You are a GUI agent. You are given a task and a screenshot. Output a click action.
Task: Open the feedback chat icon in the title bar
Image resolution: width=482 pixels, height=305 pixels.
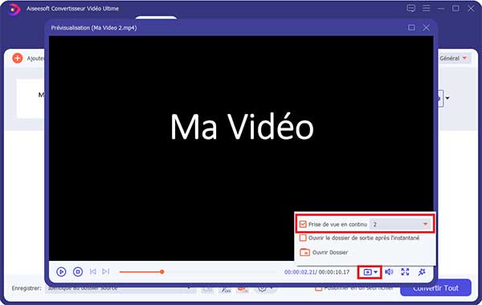[411, 8]
